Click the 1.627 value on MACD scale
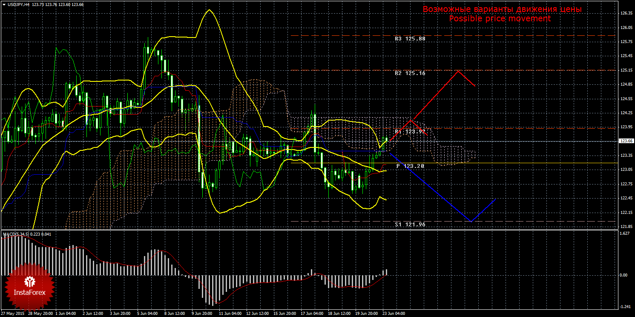 click(x=624, y=234)
